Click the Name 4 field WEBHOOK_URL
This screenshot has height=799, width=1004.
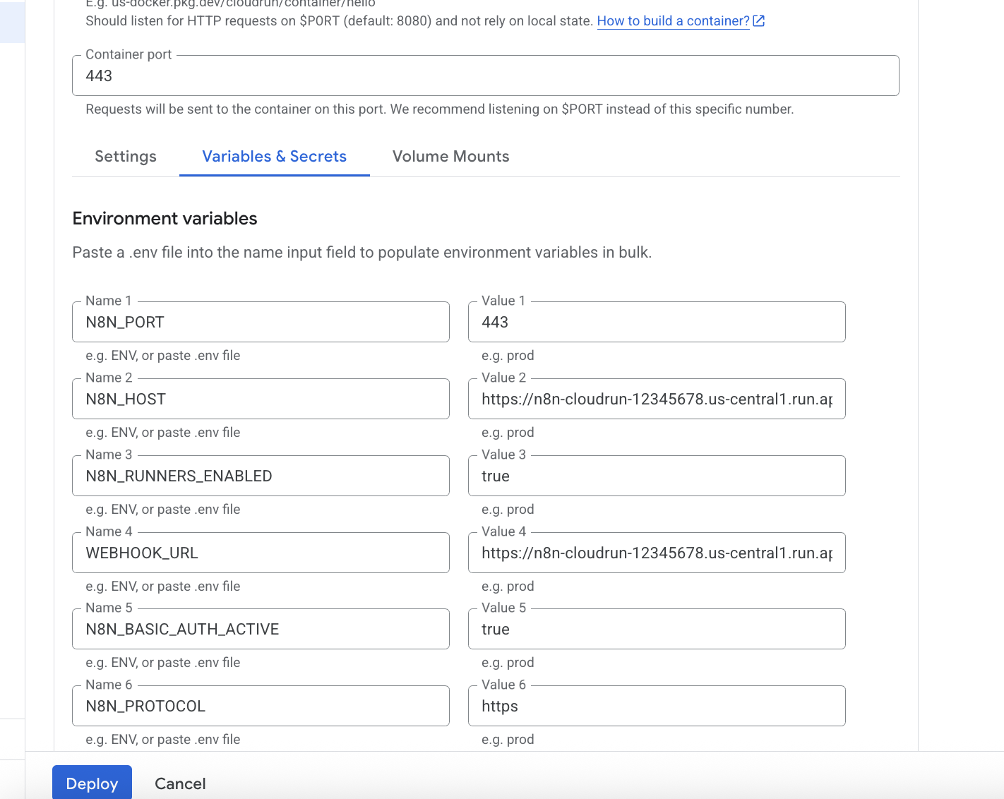261,553
